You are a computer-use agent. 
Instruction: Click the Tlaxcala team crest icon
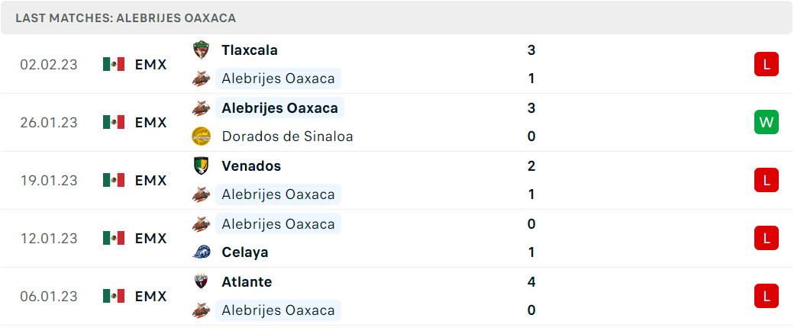[x=201, y=50]
